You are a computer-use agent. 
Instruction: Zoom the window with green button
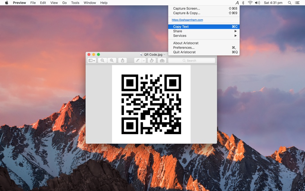99,55
